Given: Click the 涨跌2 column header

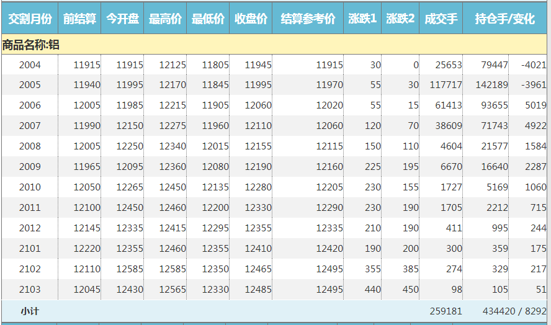Looking at the screenshot, I should click(400, 19).
